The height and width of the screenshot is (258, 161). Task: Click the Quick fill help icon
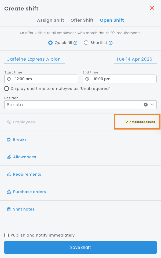click(x=76, y=43)
